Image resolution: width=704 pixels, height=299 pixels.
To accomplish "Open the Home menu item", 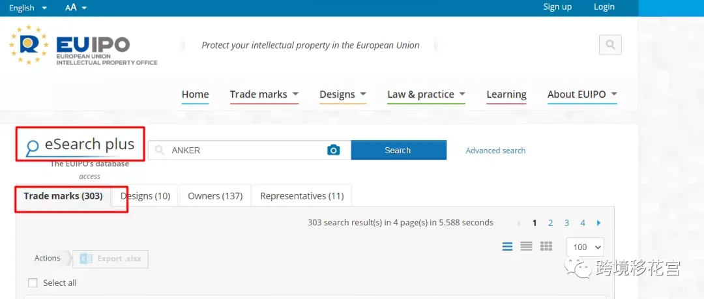I will tap(196, 94).
